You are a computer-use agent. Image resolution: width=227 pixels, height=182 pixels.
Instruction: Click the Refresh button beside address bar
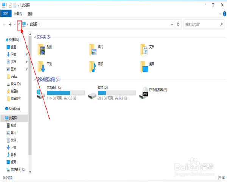pos(178,24)
